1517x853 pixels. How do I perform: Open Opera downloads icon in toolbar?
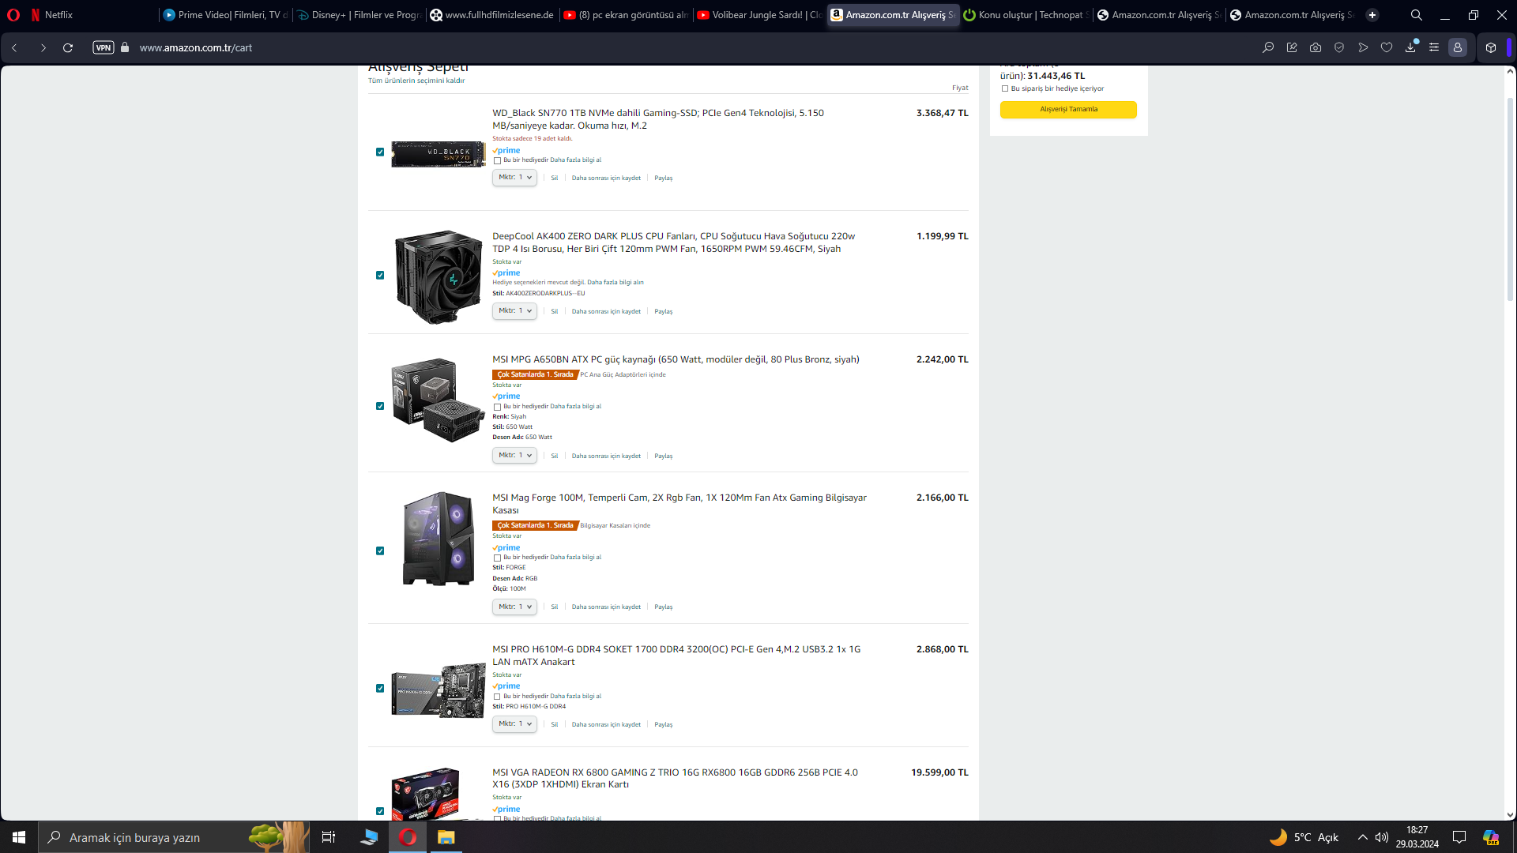[1410, 47]
